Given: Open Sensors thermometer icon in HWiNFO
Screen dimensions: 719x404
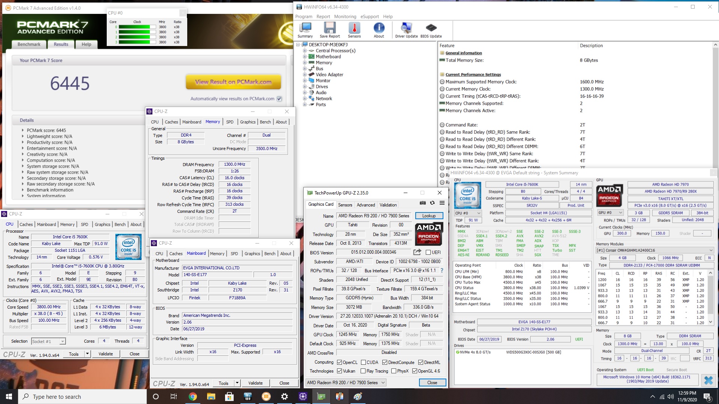Looking at the screenshot, I should 354,30.
